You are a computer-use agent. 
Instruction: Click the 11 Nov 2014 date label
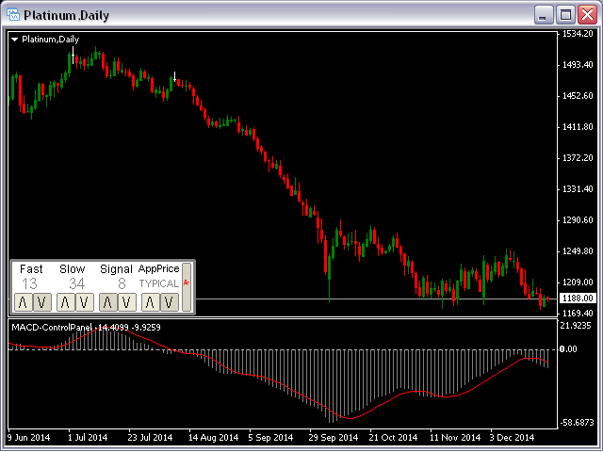455,437
